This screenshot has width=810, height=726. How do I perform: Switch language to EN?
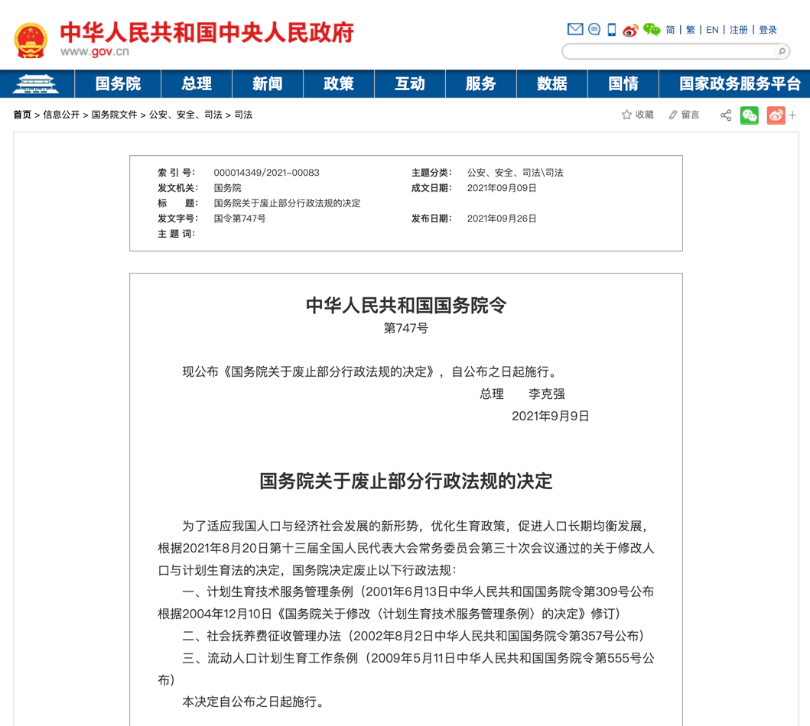[x=712, y=30]
